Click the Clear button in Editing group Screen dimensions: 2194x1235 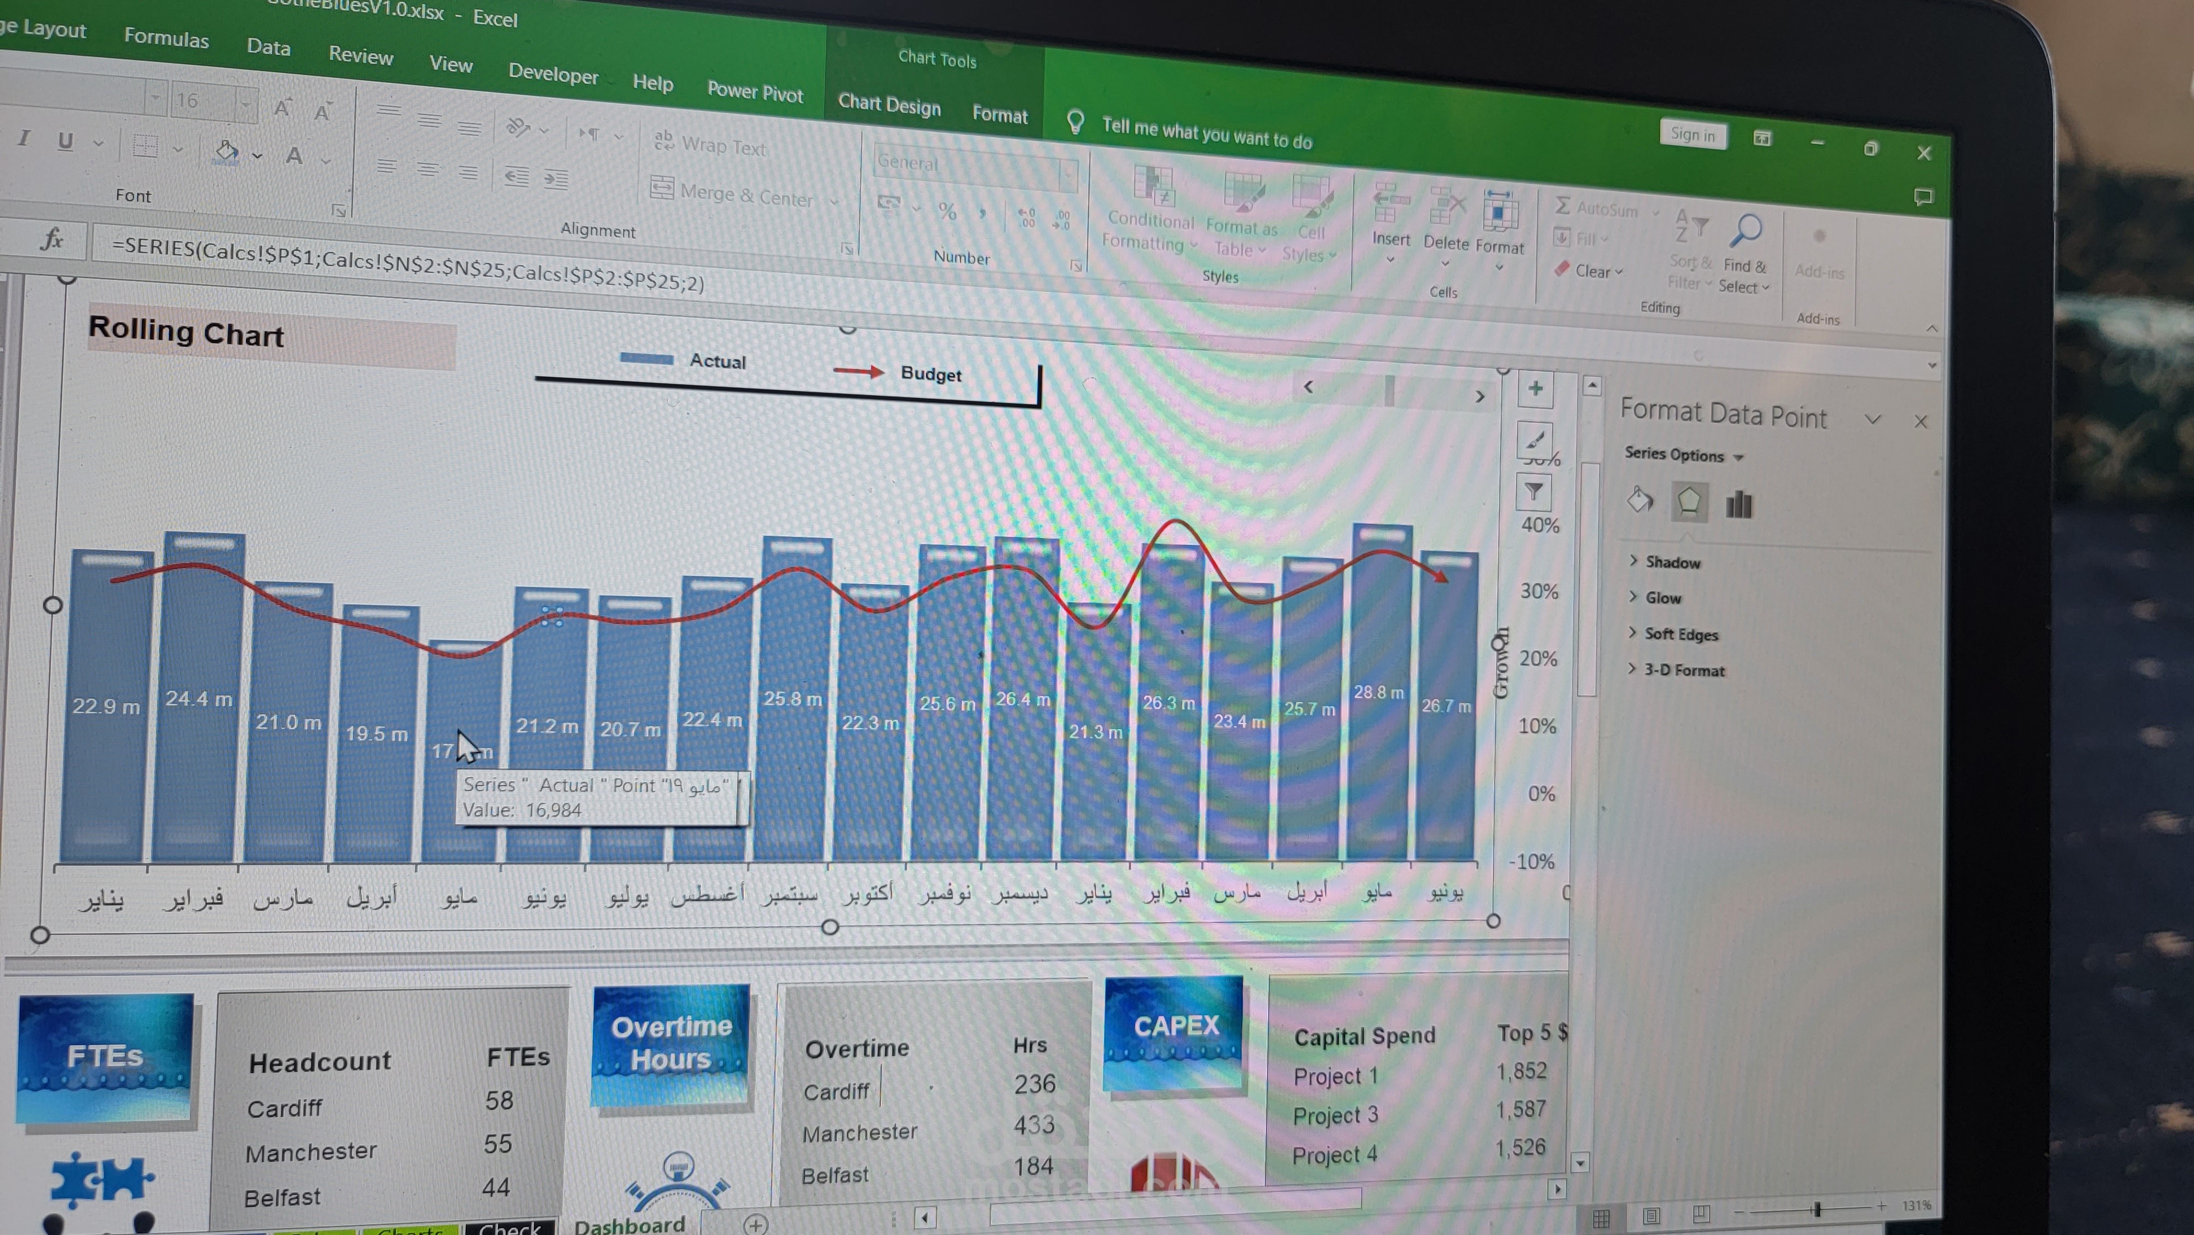(1591, 271)
